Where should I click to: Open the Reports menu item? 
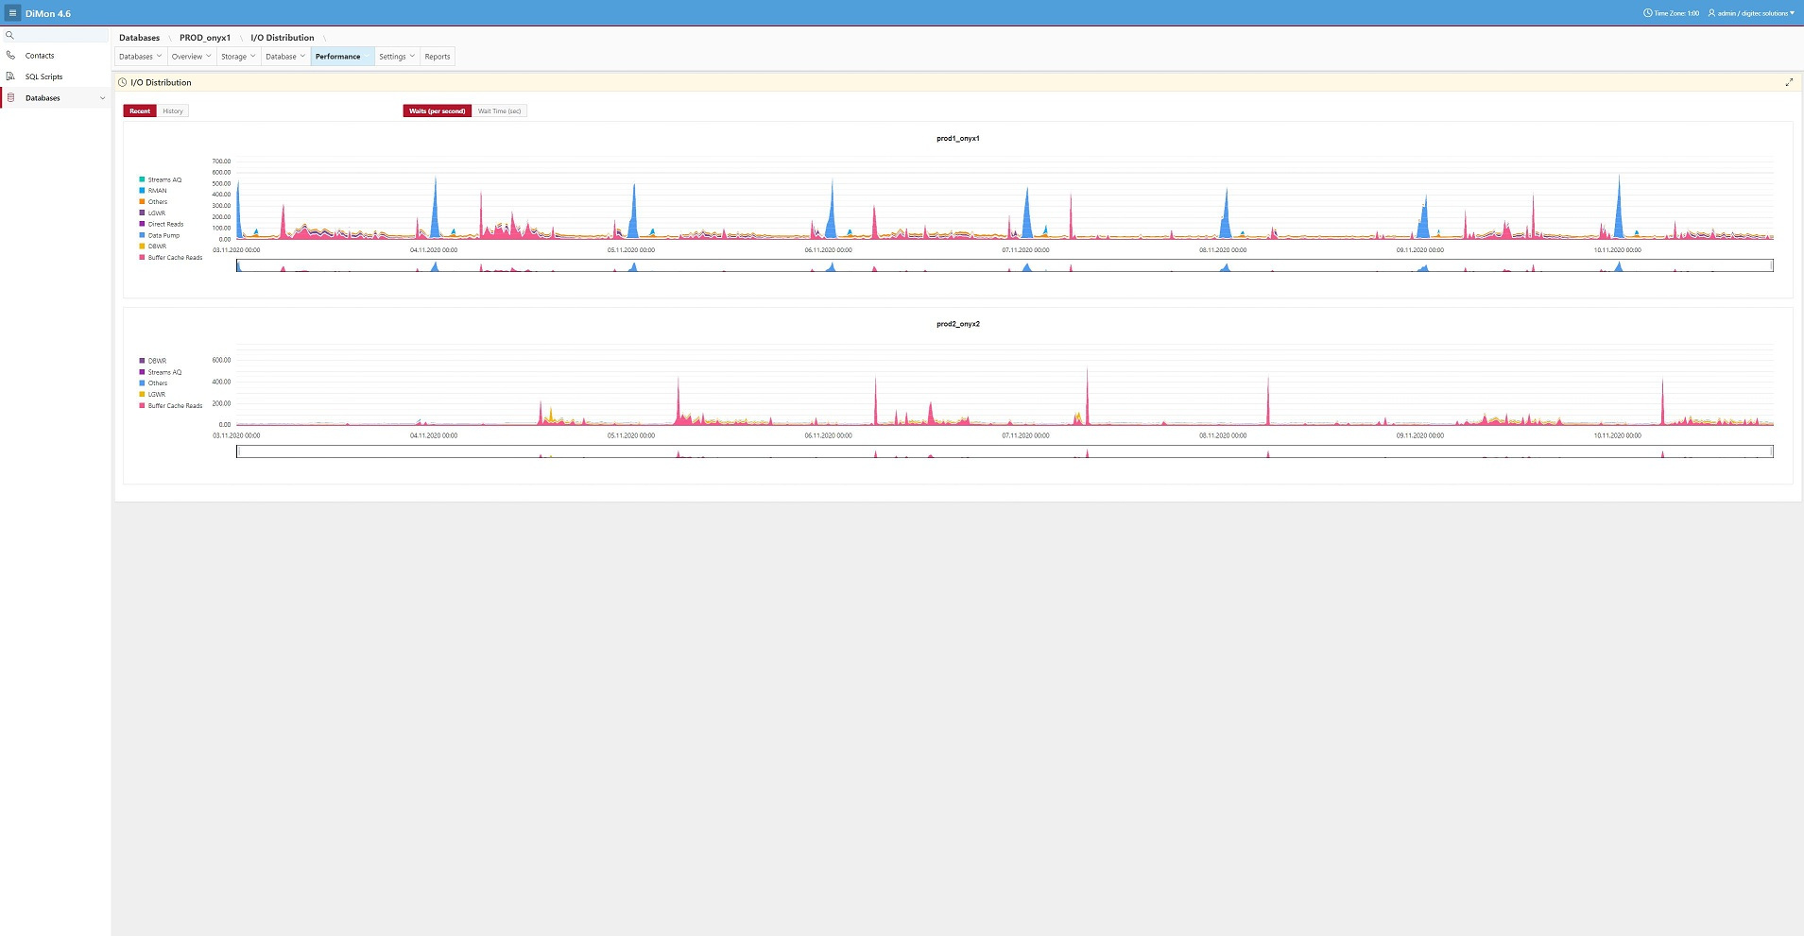click(x=438, y=57)
